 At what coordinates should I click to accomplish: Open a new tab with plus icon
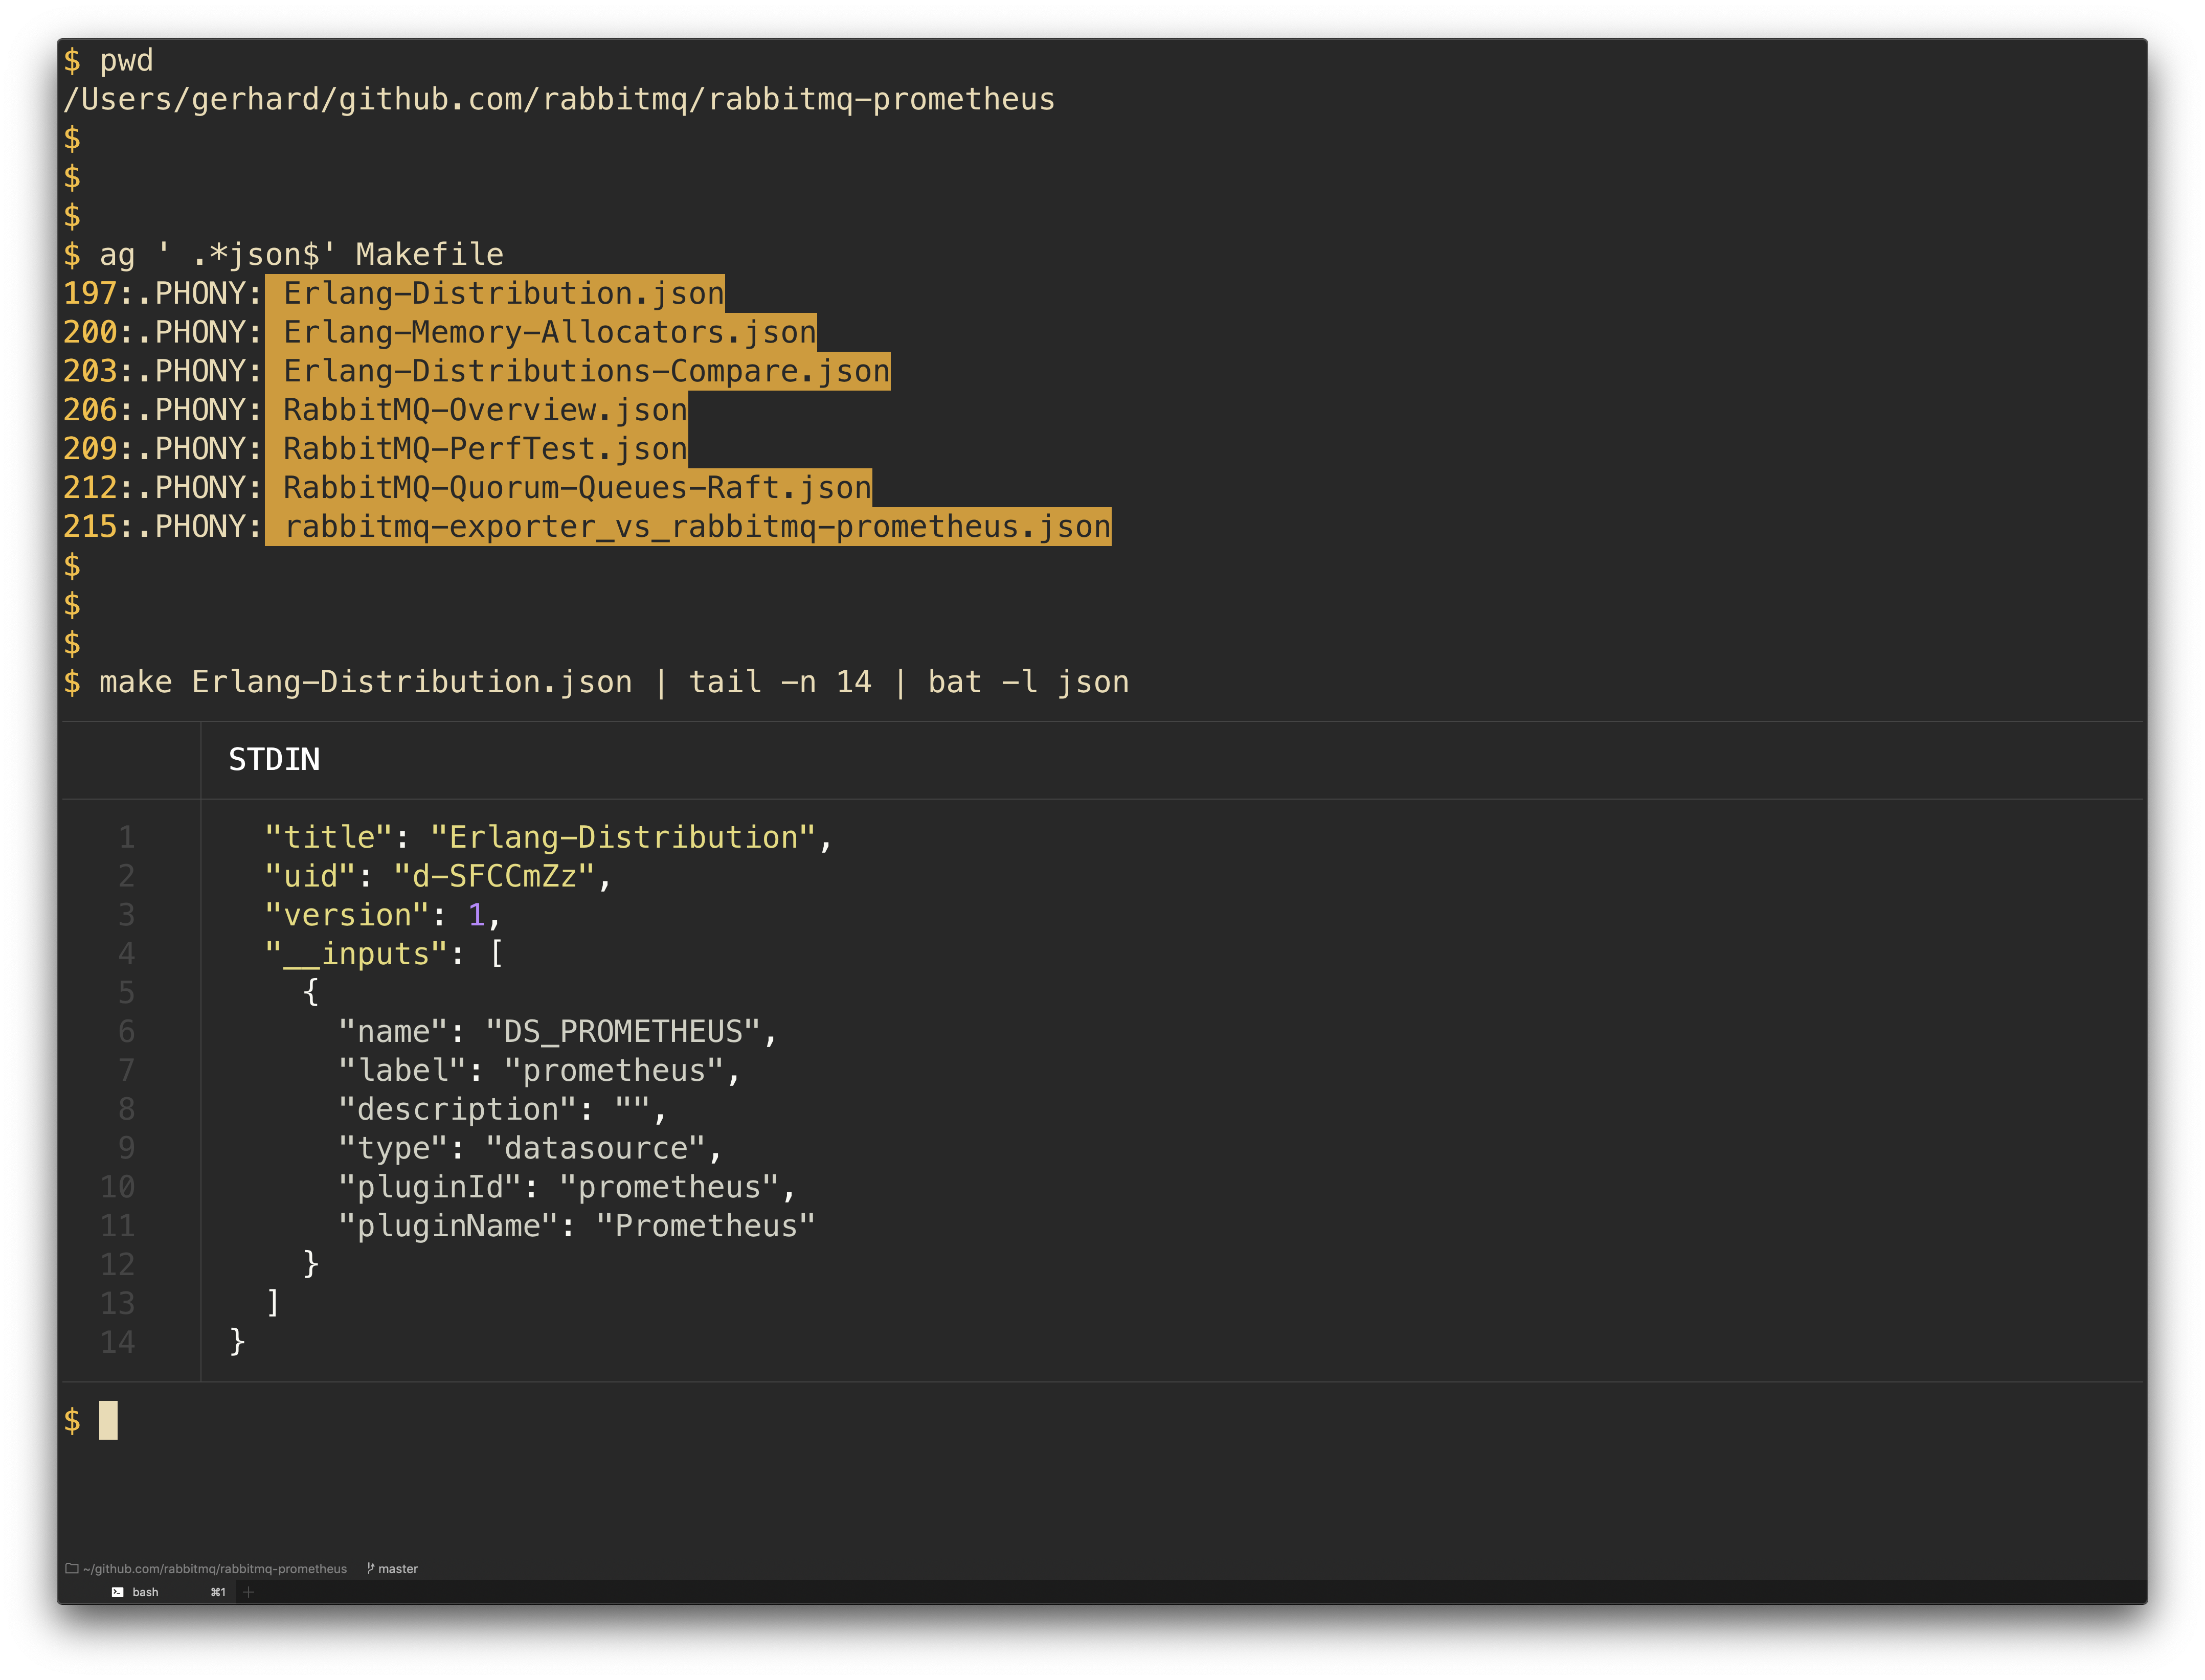(248, 1592)
